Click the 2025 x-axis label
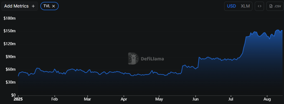The image size is (284, 104). 18,99
